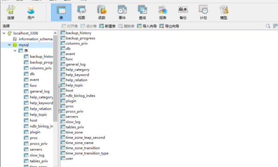
Task: Click the 导入向导 (Import Wizard) button
Action: point(147,26)
